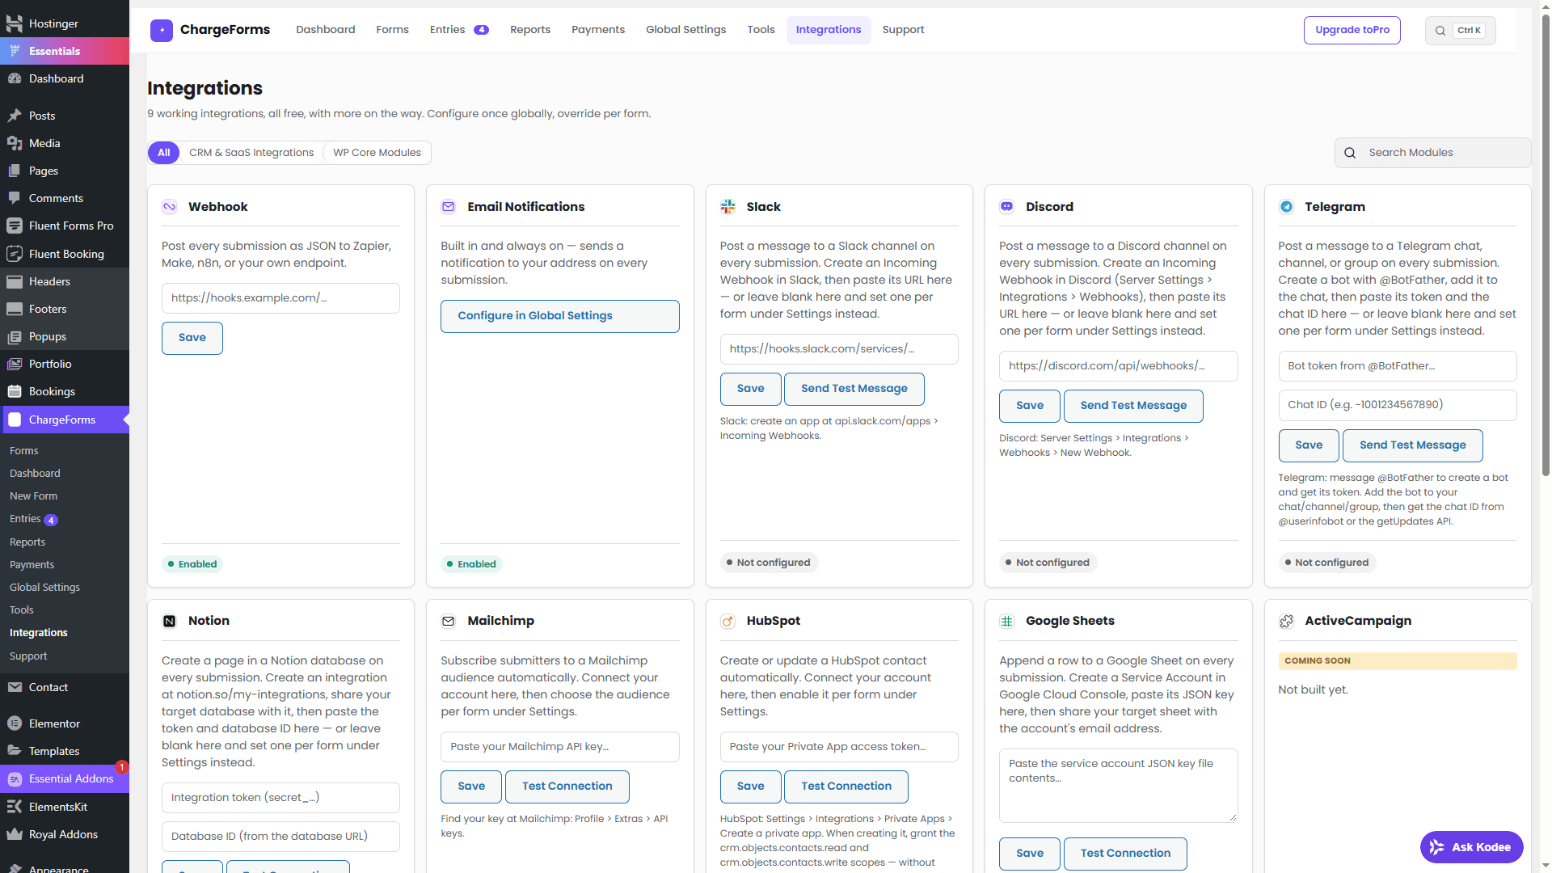Click the Notion logo icon

[x=169, y=621]
